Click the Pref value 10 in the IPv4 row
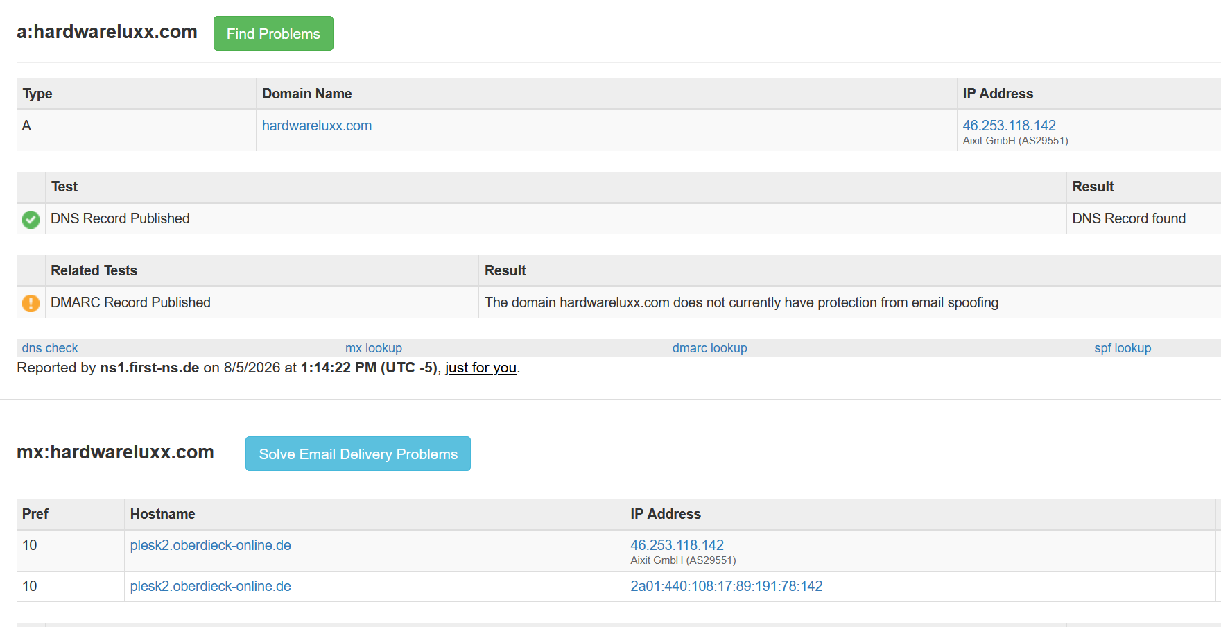Viewport: 1221px width, 627px height. tap(30, 545)
